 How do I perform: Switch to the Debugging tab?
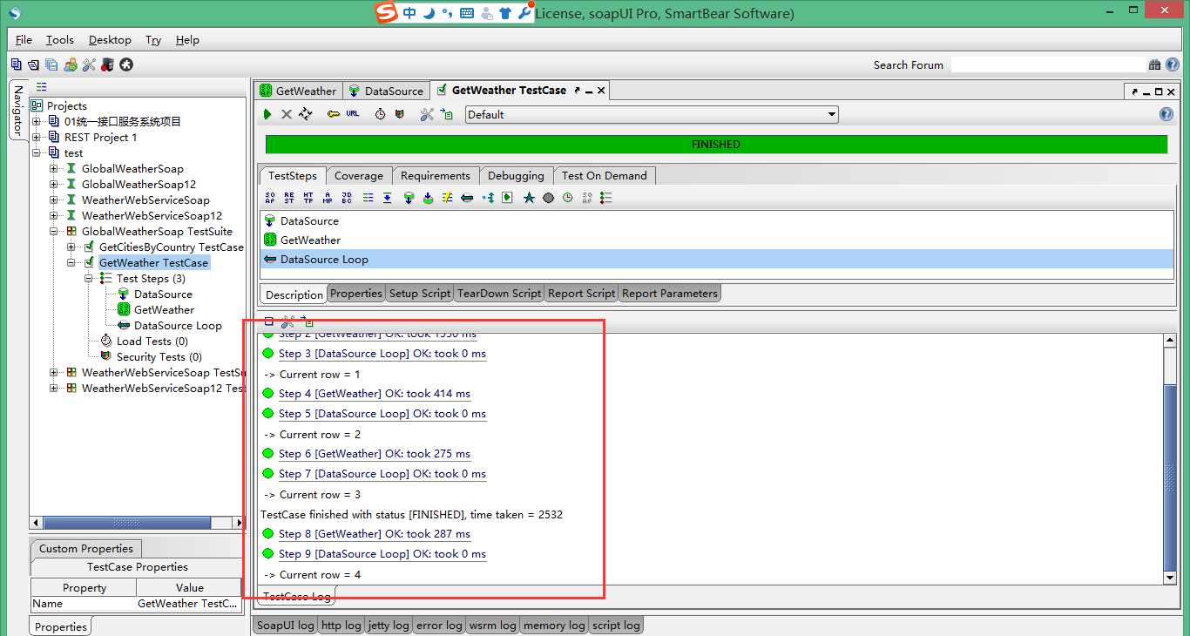tap(516, 176)
